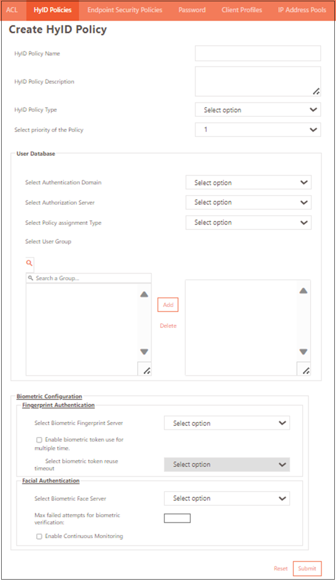Click into HyID Policy Description textarea
The image size is (336, 582).
coord(258,81)
